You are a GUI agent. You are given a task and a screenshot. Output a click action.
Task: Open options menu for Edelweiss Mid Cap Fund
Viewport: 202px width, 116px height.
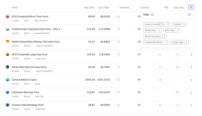(191, 92)
